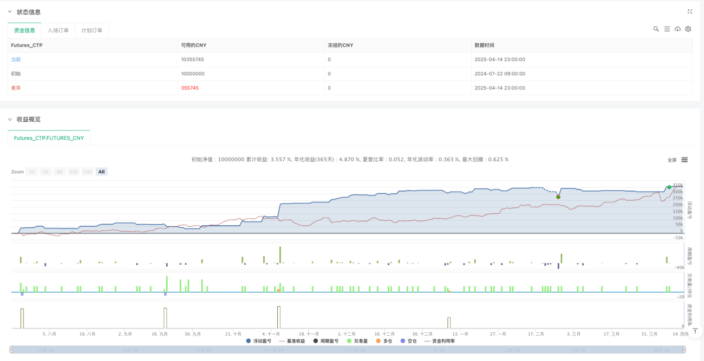The height and width of the screenshot is (361, 704).
Task: Collapse the 收益概览 section chevron
Action: 9,119
